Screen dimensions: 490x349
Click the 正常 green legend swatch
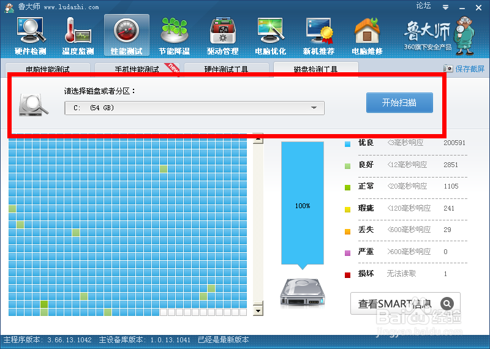pyautogui.click(x=347, y=187)
